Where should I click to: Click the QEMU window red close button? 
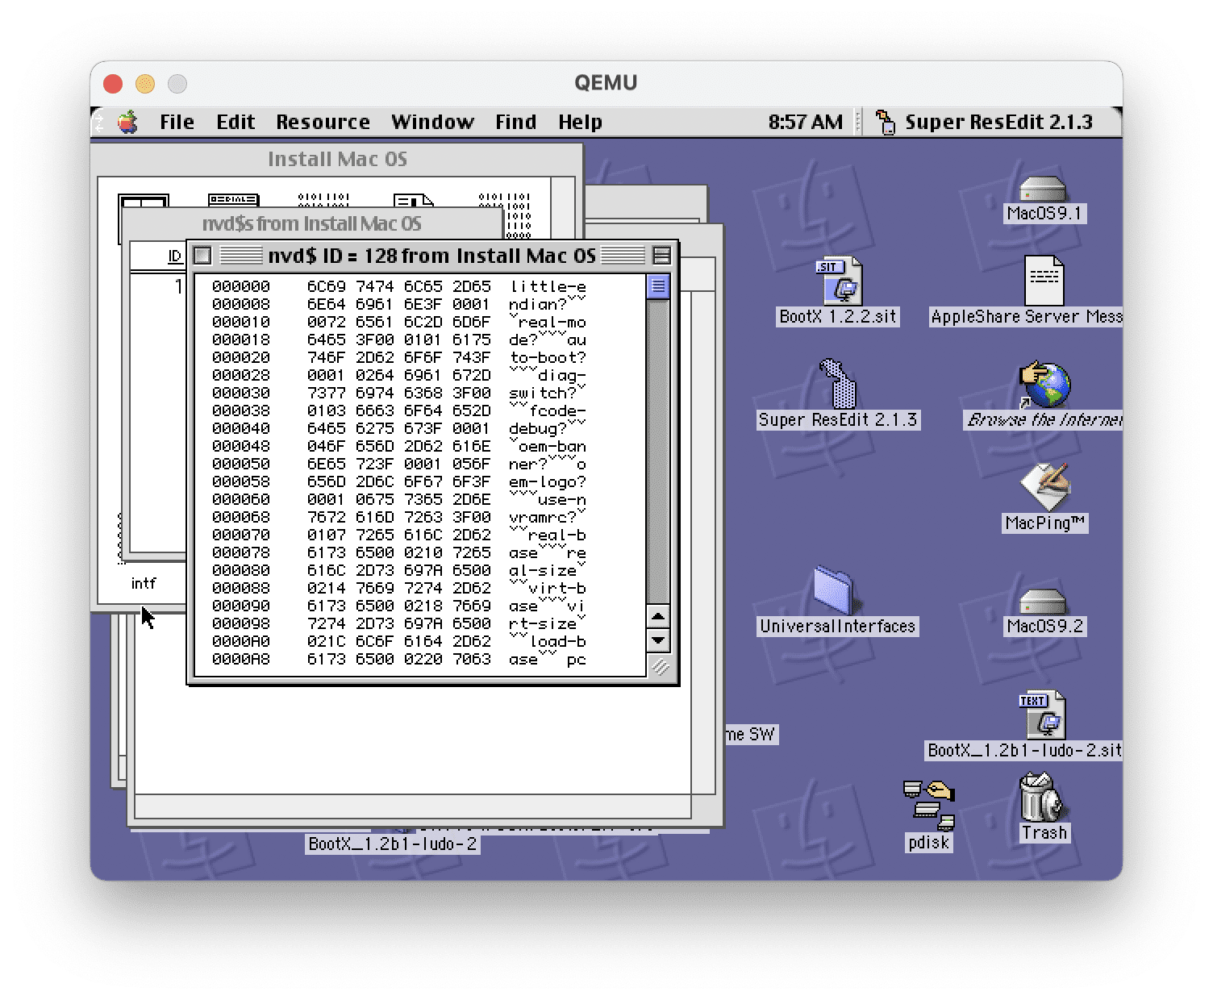113,83
